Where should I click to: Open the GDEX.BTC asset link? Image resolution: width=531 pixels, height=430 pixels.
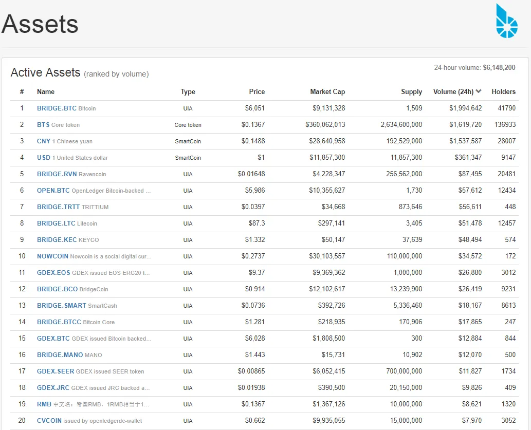point(53,338)
